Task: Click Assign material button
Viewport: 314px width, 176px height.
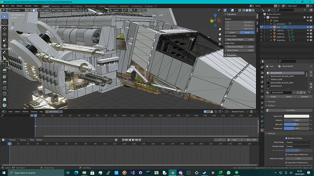Action: tap(273, 97)
